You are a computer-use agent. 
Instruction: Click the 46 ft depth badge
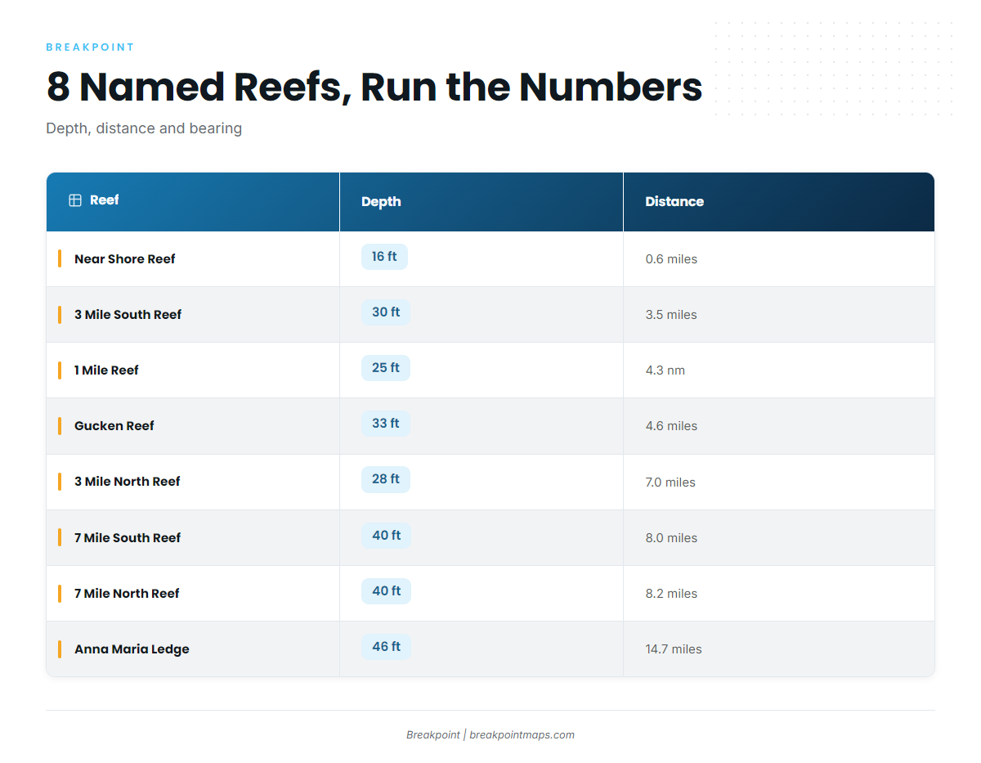click(x=386, y=647)
